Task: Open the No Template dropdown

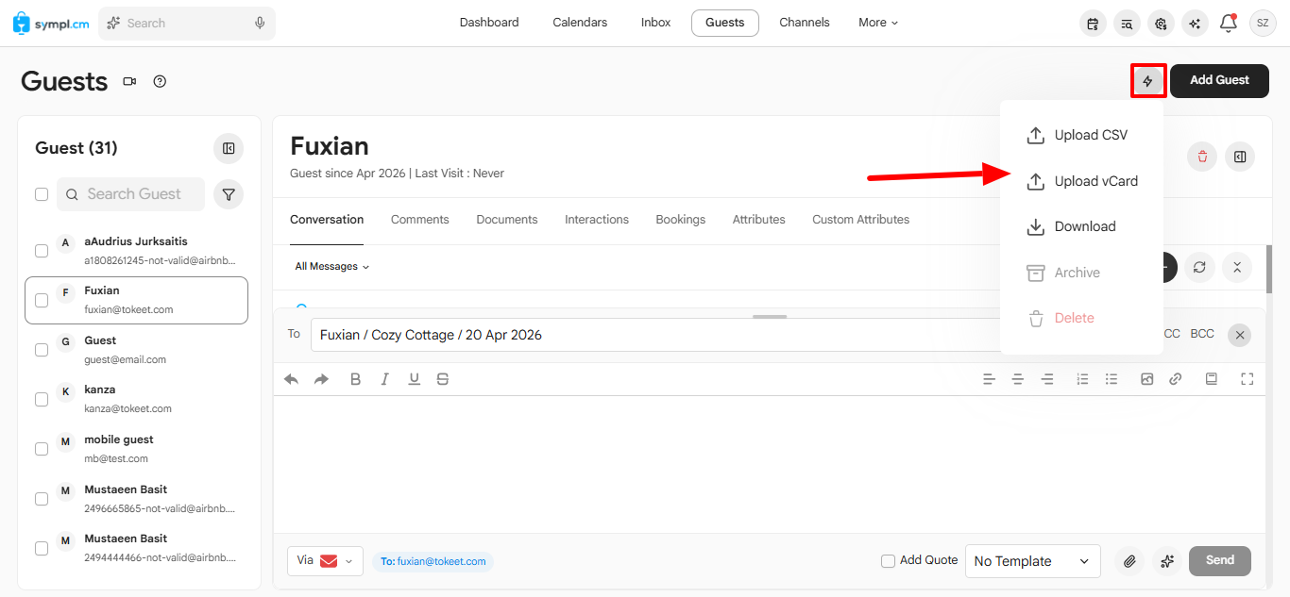Action: pyautogui.click(x=1033, y=561)
